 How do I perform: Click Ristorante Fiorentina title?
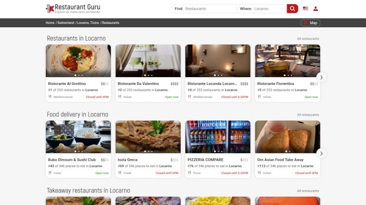276,84
